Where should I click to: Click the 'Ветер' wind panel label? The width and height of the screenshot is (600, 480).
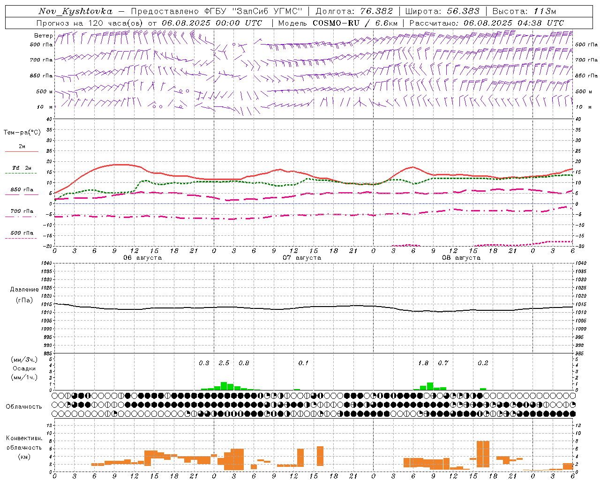[43, 36]
